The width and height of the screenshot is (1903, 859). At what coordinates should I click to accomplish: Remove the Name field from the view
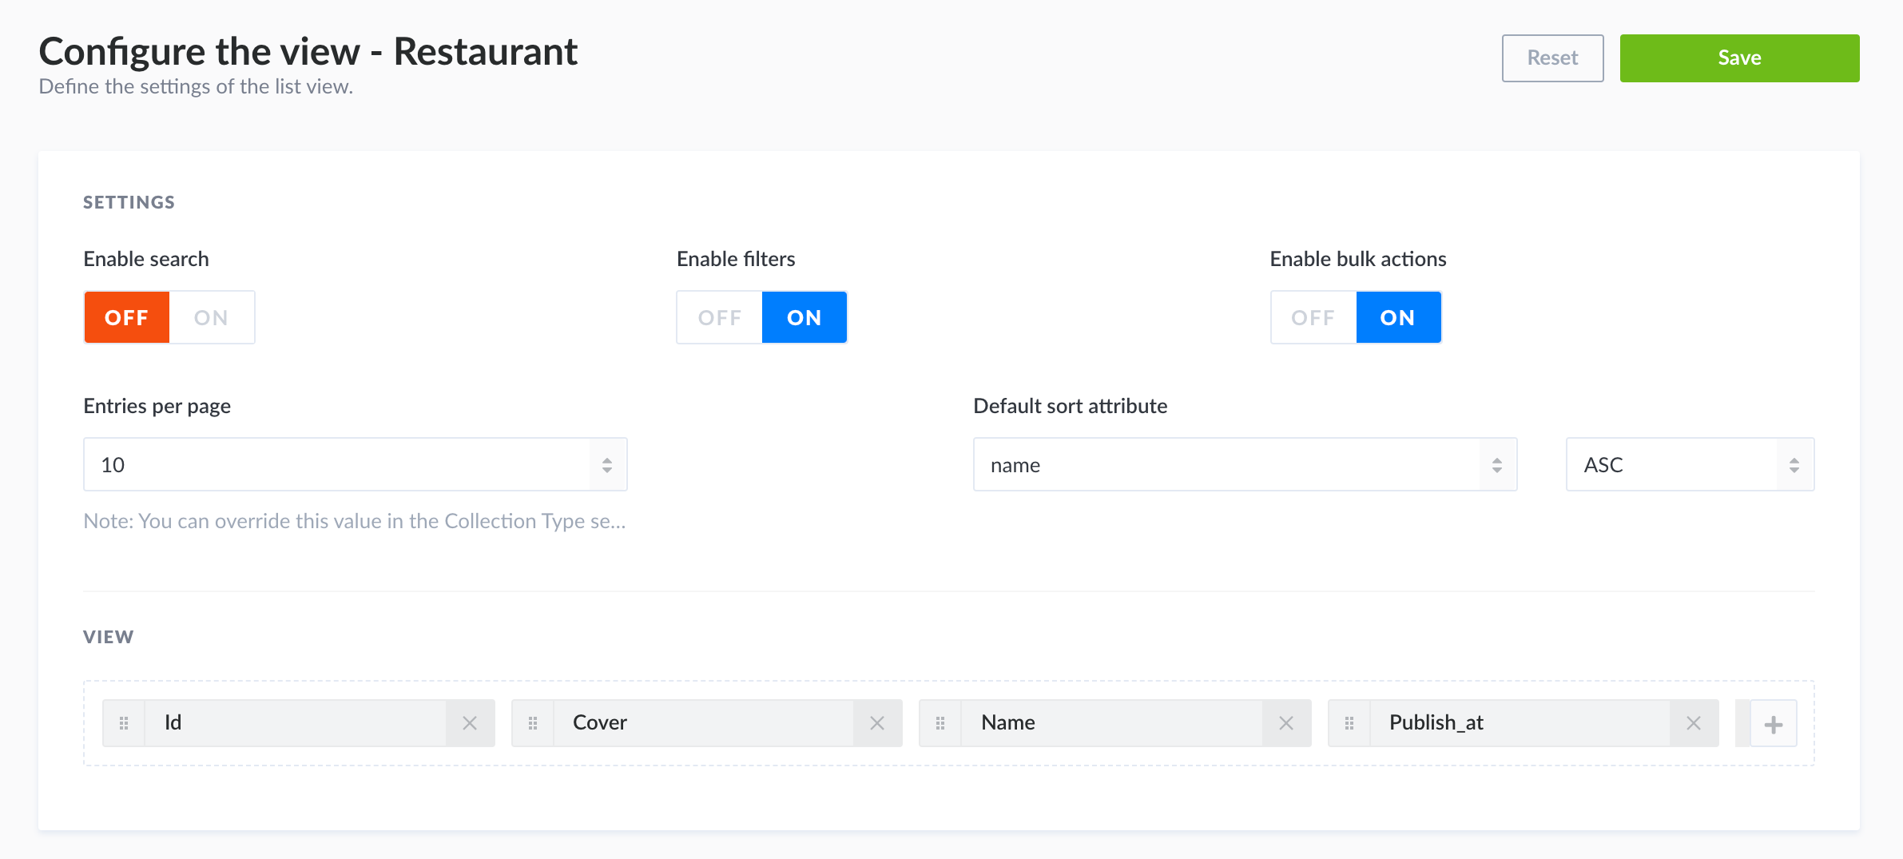(x=1286, y=722)
